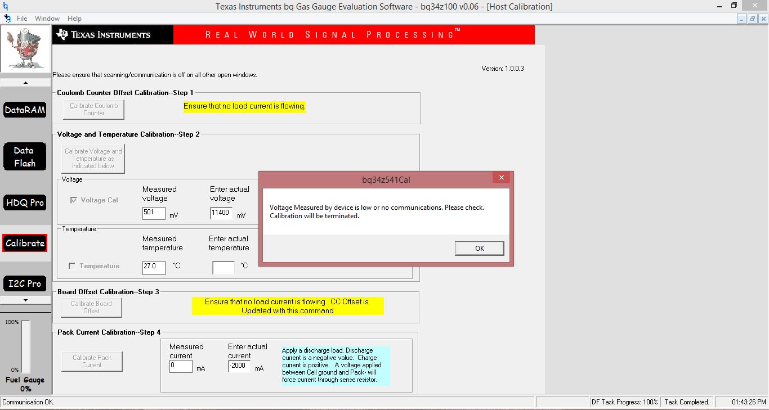Viewport: 769px width, 410px height.
Task: Click the 'Voltage Measured by device is low' message
Action: coord(377,211)
